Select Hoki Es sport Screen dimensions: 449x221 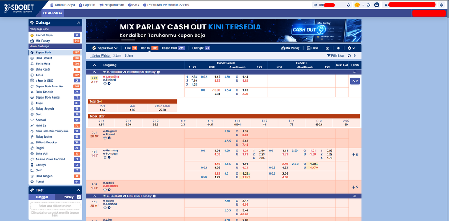(55, 126)
